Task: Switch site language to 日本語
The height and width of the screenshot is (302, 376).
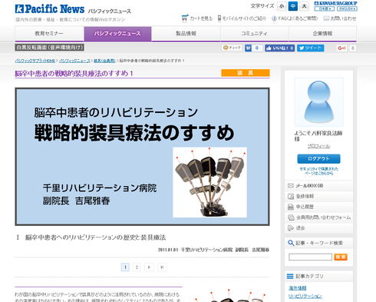Action: coord(324,8)
